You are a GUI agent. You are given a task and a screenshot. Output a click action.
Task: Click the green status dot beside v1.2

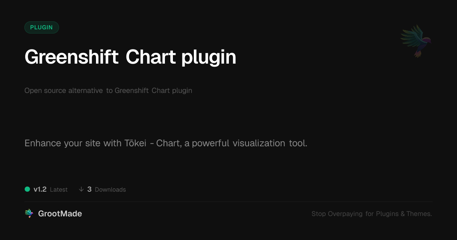pyautogui.click(x=27, y=189)
